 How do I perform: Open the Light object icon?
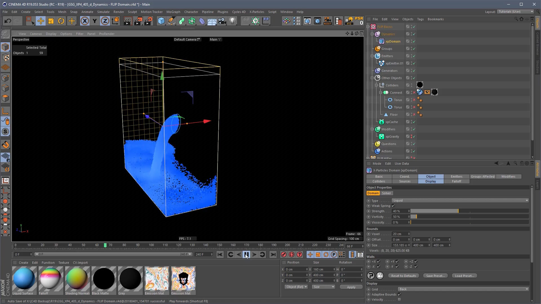pyautogui.click(x=232, y=21)
